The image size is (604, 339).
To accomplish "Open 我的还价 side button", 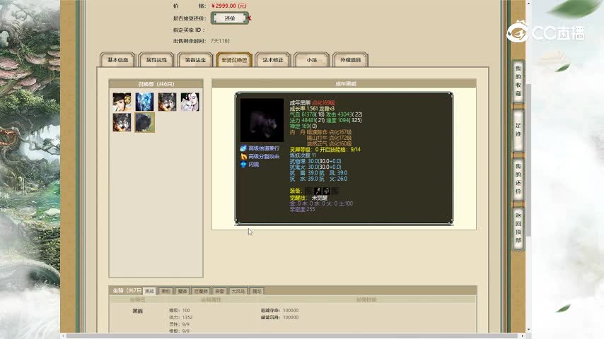I will 518,179.
